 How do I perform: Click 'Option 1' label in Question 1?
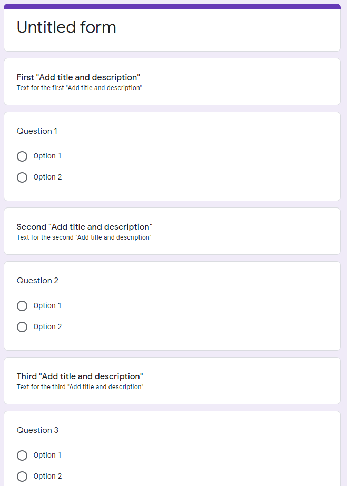click(47, 156)
